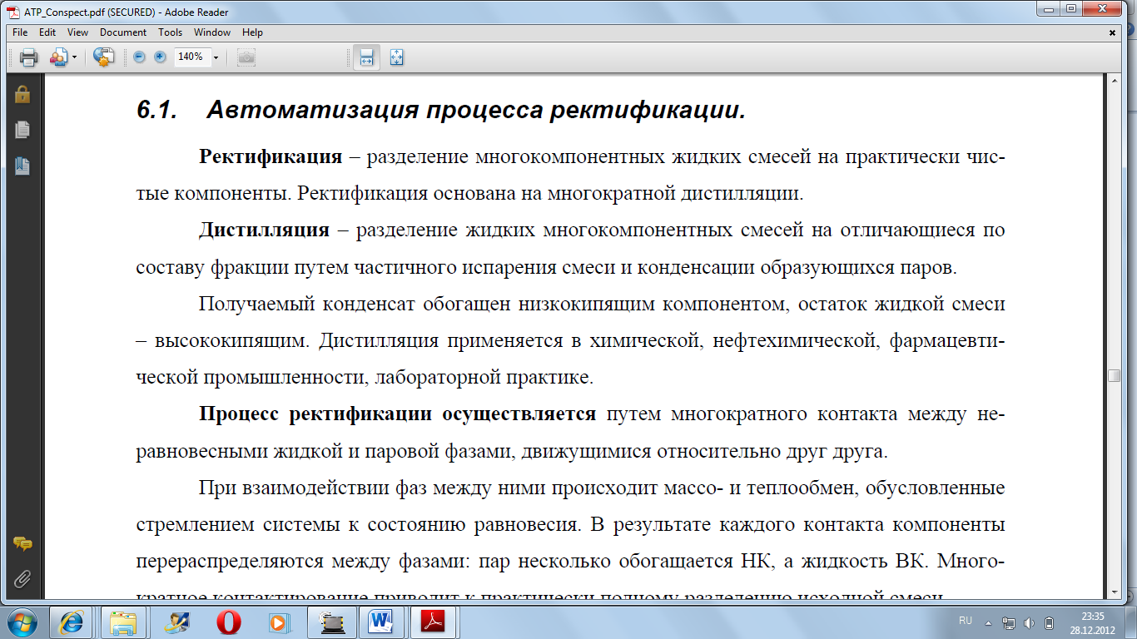Open the View menu
The height and width of the screenshot is (639, 1137).
pyautogui.click(x=78, y=32)
